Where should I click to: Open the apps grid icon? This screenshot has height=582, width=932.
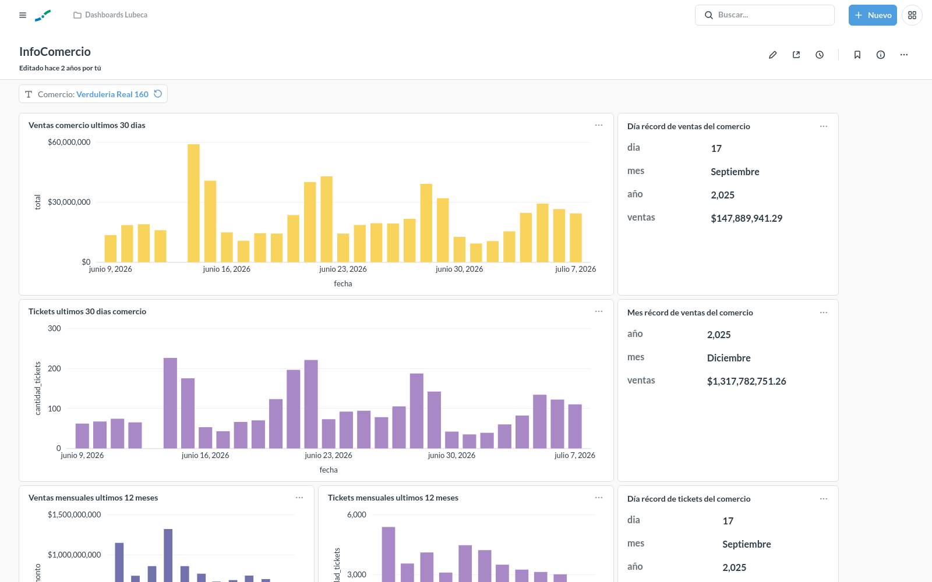click(912, 15)
